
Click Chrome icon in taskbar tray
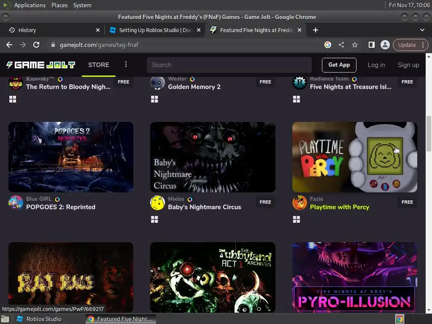[x=400, y=319]
